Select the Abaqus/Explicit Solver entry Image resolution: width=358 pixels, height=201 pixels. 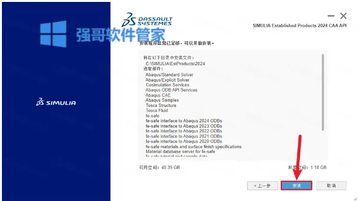tap(167, 80)
